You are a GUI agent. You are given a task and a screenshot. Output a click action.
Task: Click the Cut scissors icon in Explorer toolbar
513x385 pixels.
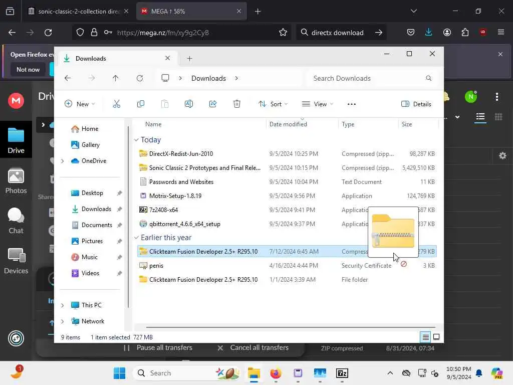[116, 104]
